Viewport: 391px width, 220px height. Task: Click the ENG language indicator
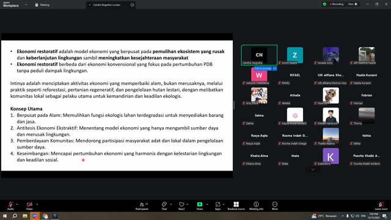364,216
